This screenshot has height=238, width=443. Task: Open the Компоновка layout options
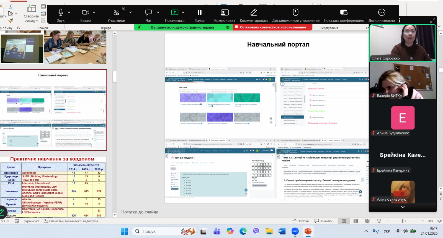click(225, 15)
